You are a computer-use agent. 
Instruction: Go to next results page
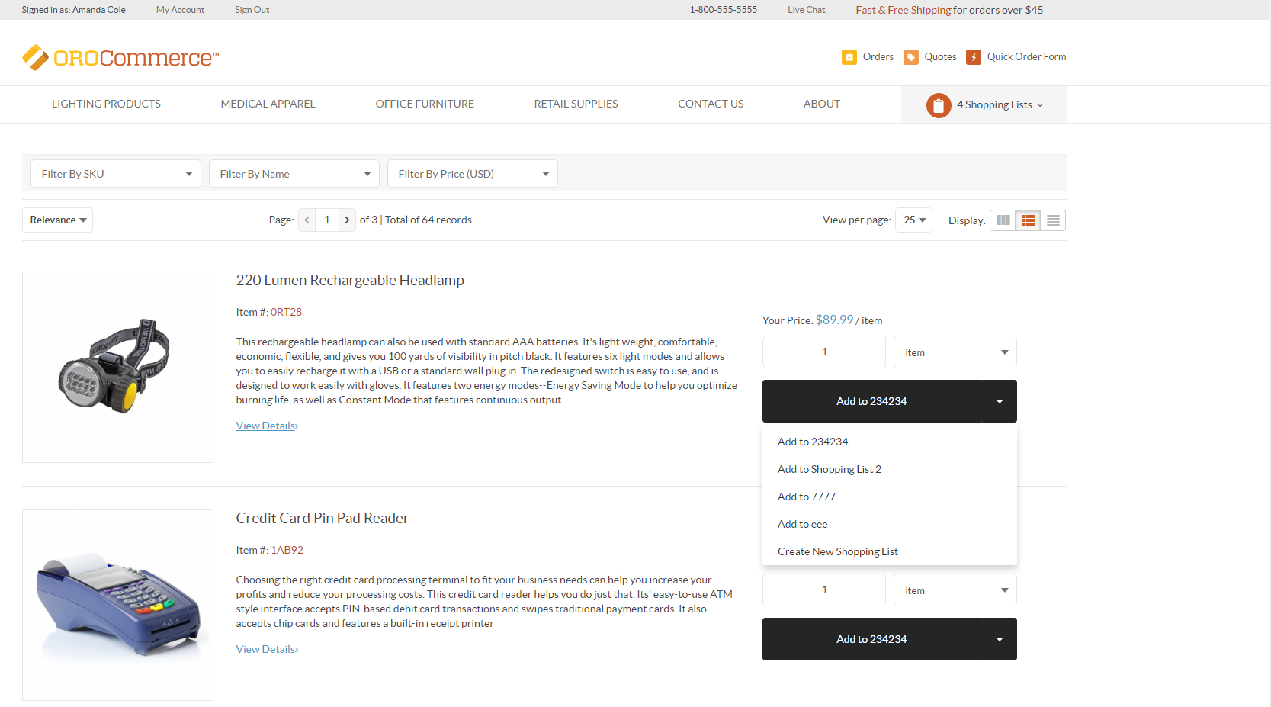(x=347, y=220)
